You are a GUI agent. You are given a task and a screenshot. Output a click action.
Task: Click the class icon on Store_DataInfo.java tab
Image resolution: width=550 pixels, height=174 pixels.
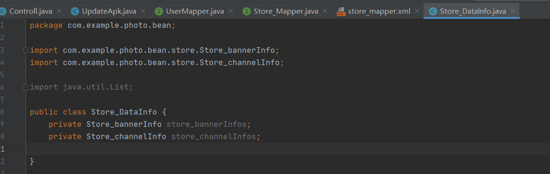tap(433, 12)
